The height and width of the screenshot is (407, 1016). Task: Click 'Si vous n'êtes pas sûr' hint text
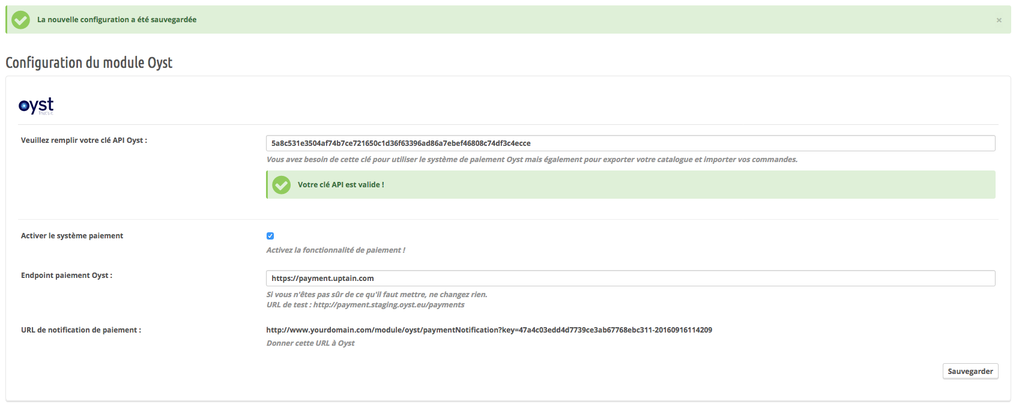point(377,294)
